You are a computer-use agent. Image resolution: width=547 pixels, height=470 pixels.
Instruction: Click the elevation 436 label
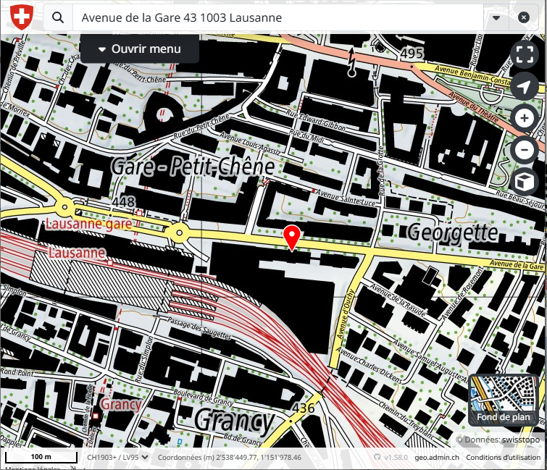[x=303, y=408]
